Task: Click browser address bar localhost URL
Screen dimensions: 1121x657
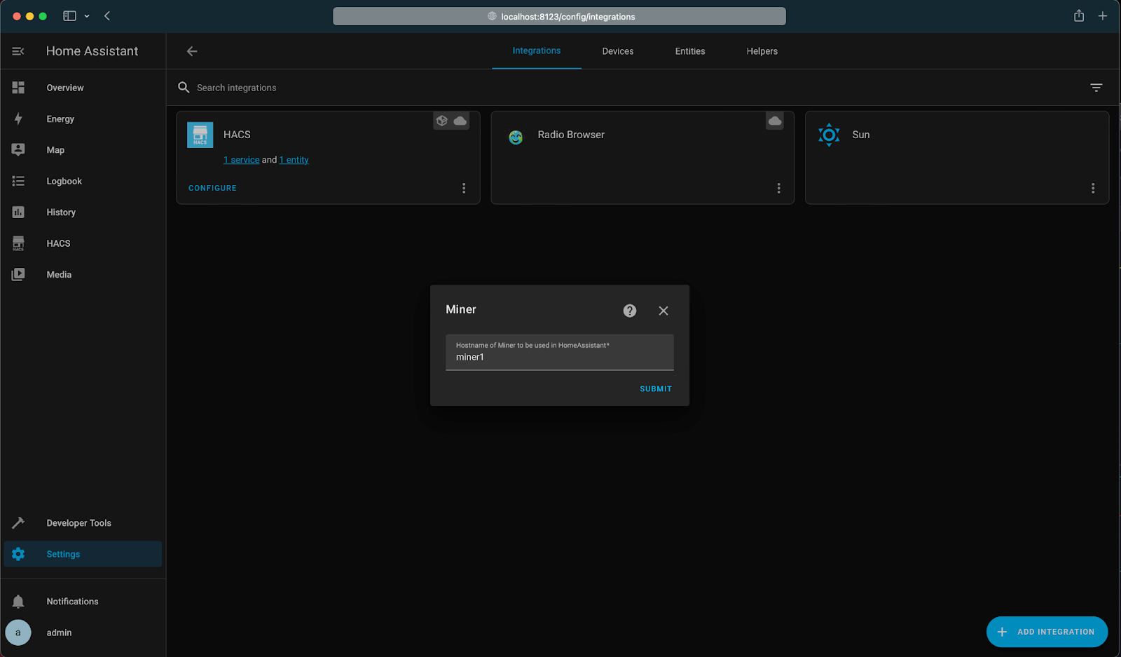Action: point(560,16)
